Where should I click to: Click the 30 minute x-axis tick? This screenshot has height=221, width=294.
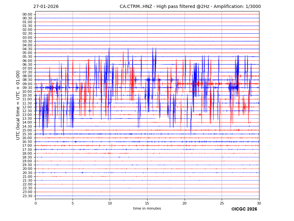pos(259,203)
